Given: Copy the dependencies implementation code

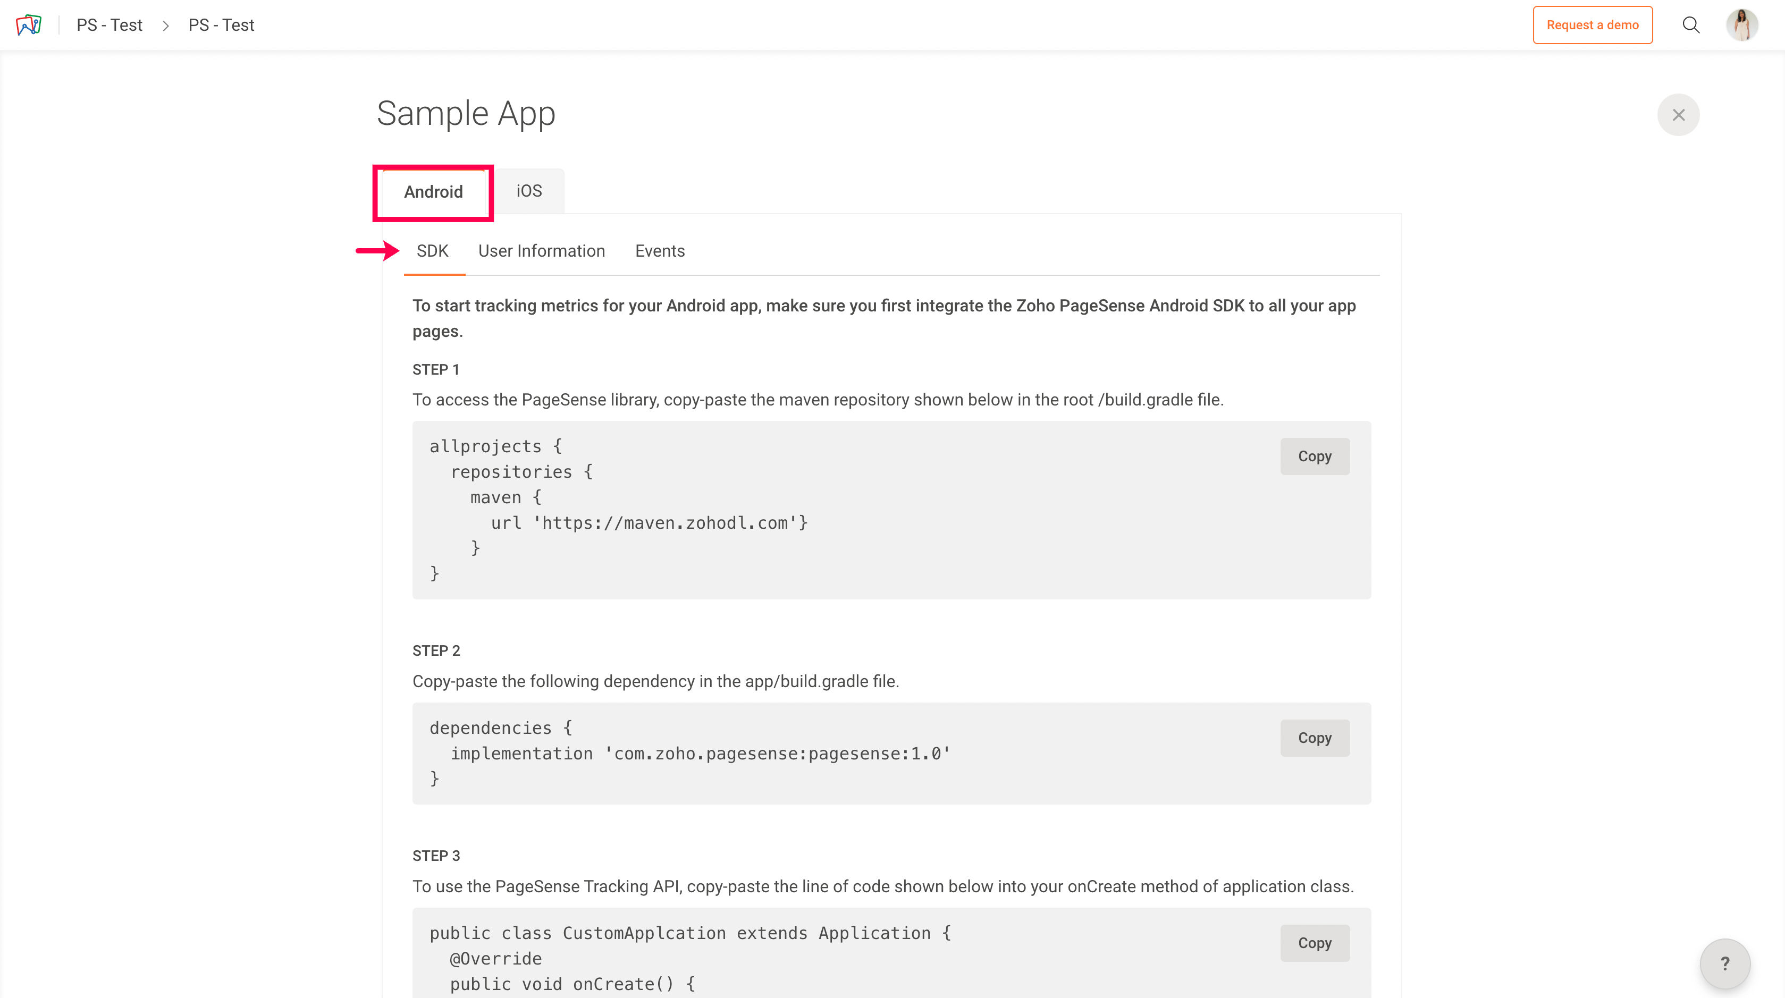Looking at the screenshot, I should [1315, 738].
